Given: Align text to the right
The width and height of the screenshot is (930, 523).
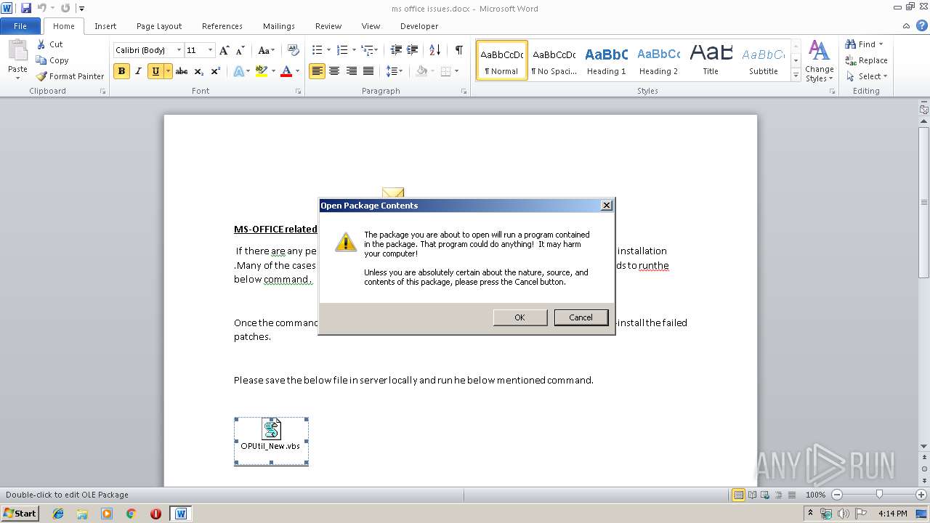Looking at the screenshot, I should coord(352,71).
